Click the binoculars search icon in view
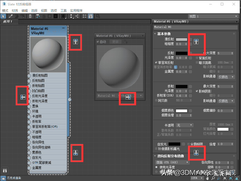This screenshot has height=181, width=241. point(5,170)
